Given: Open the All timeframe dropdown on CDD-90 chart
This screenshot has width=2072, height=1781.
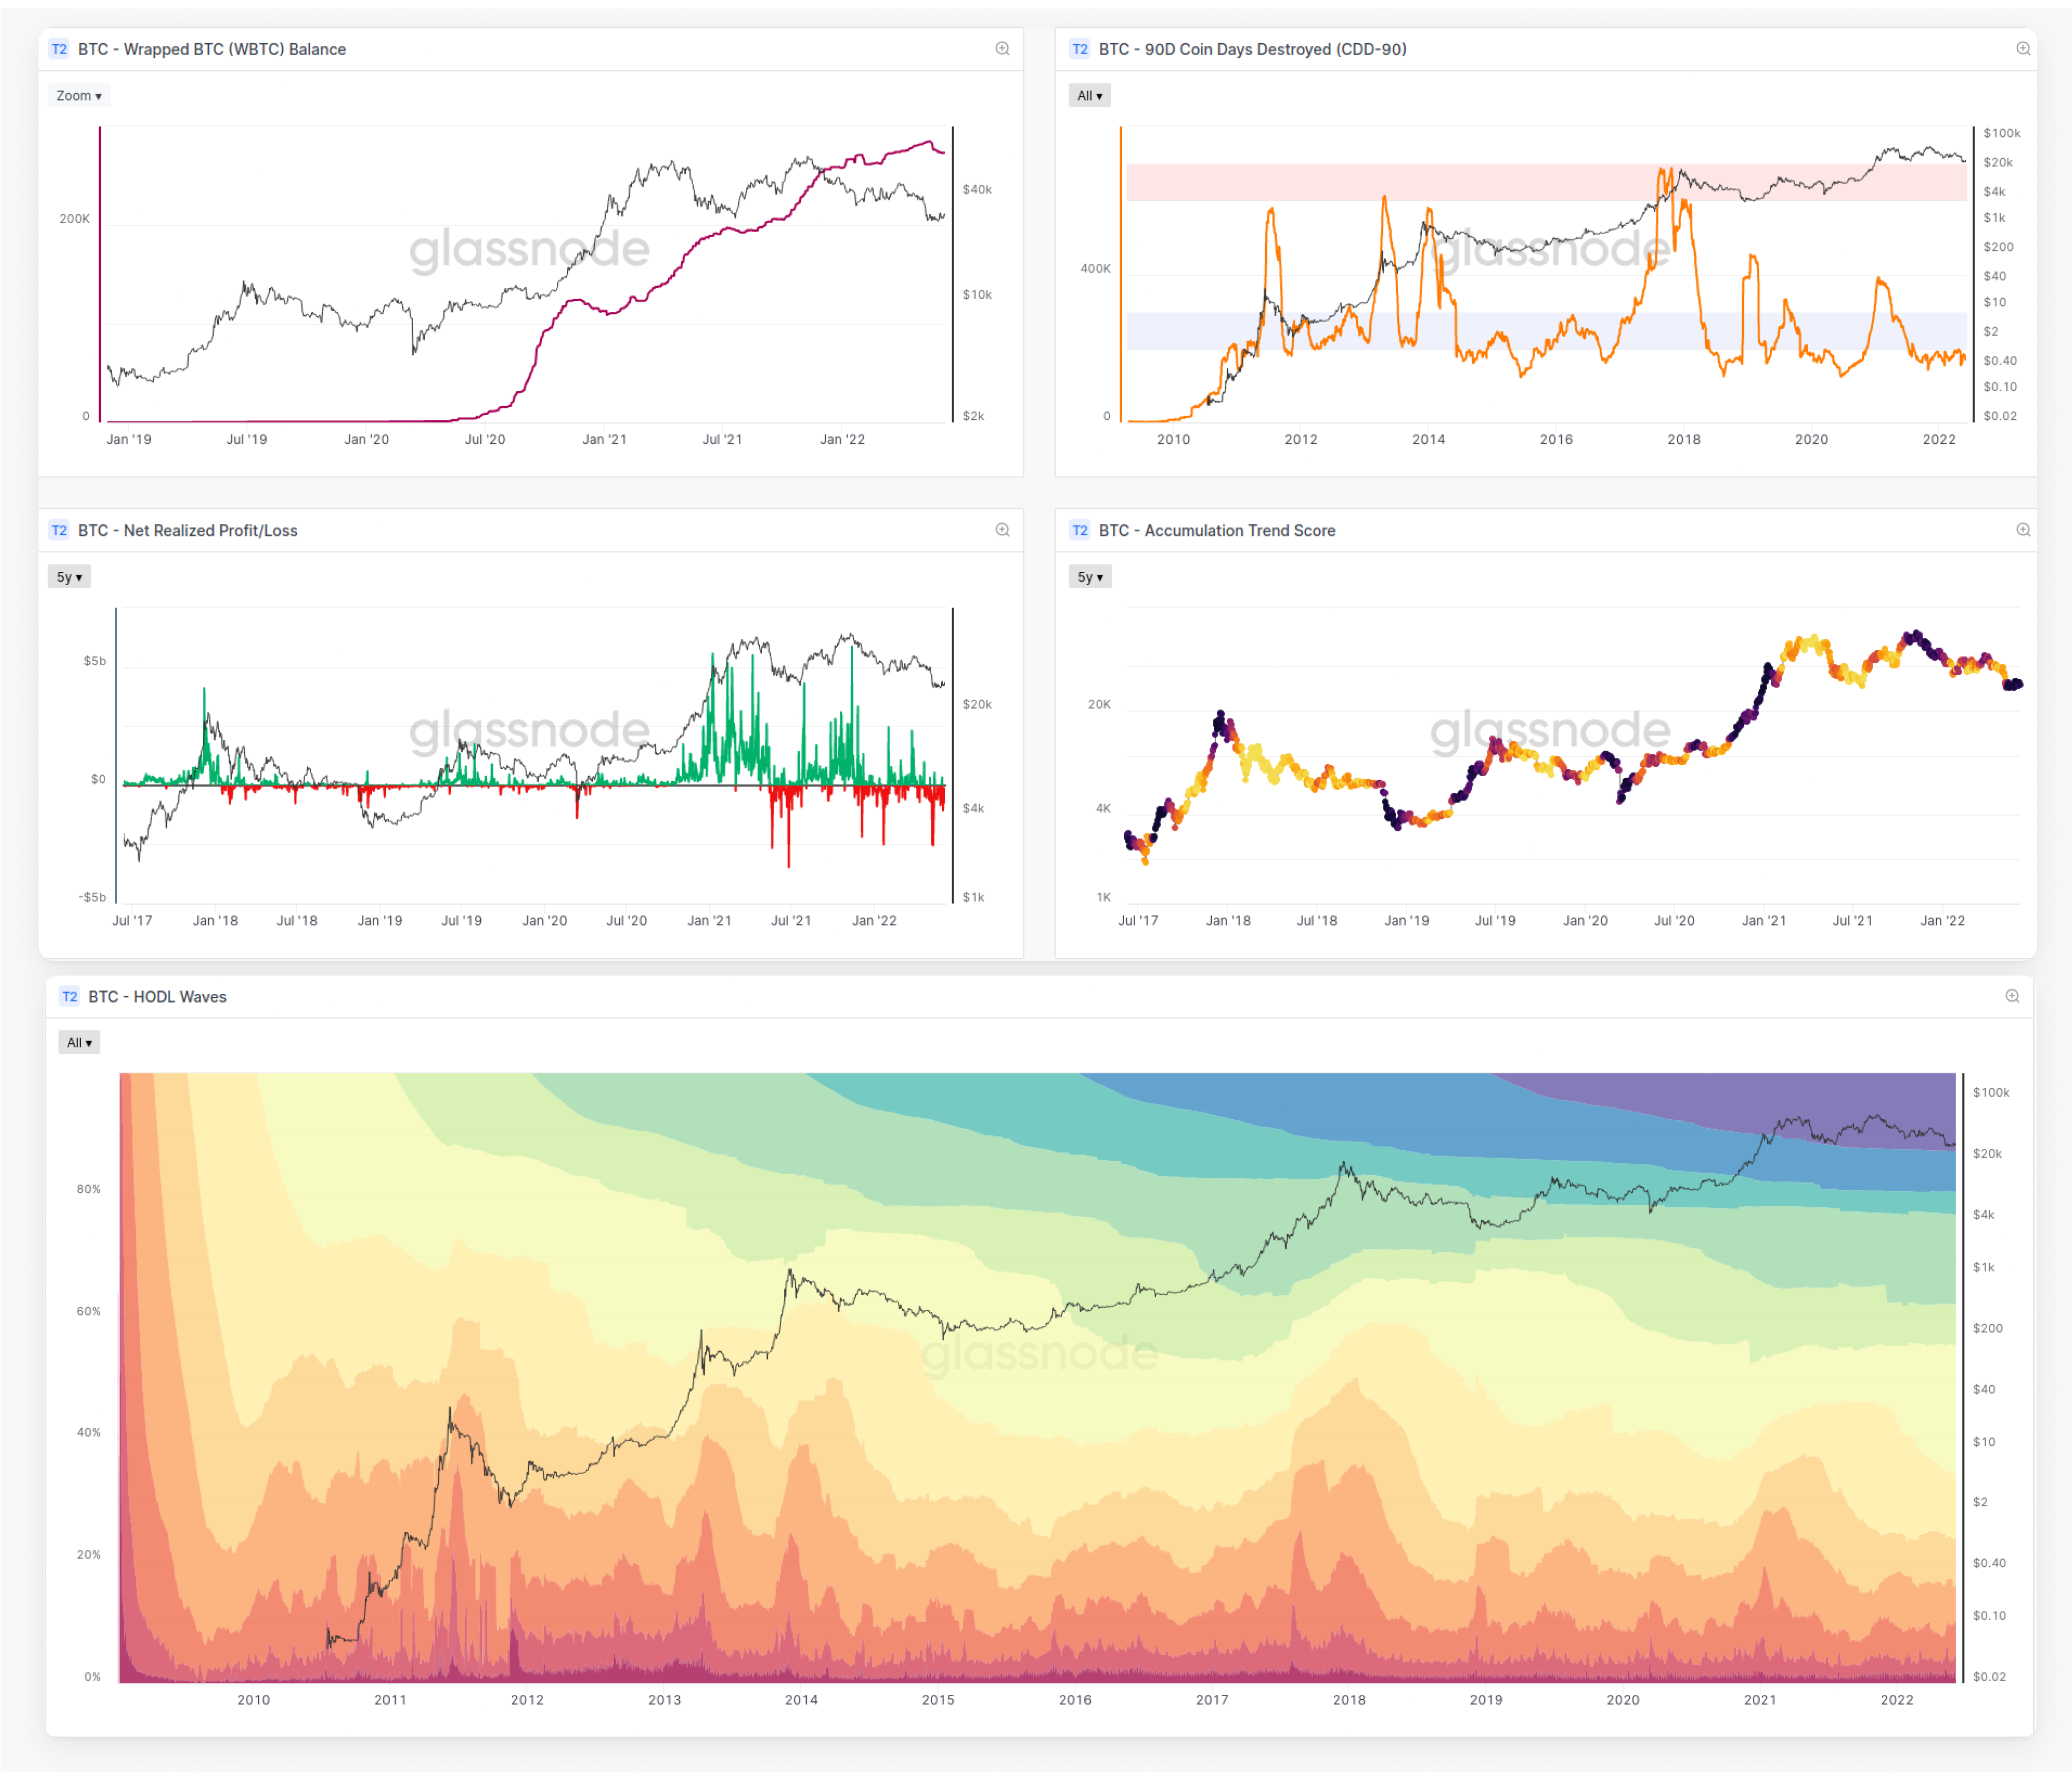Looking at the screenshot, I should pyautogui.click(x=1089, y=95).
